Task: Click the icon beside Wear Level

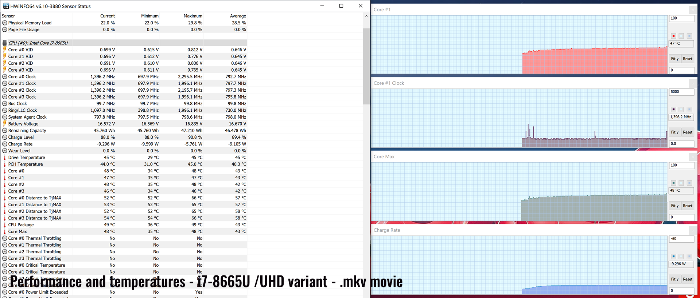Action: pos(5,151)
